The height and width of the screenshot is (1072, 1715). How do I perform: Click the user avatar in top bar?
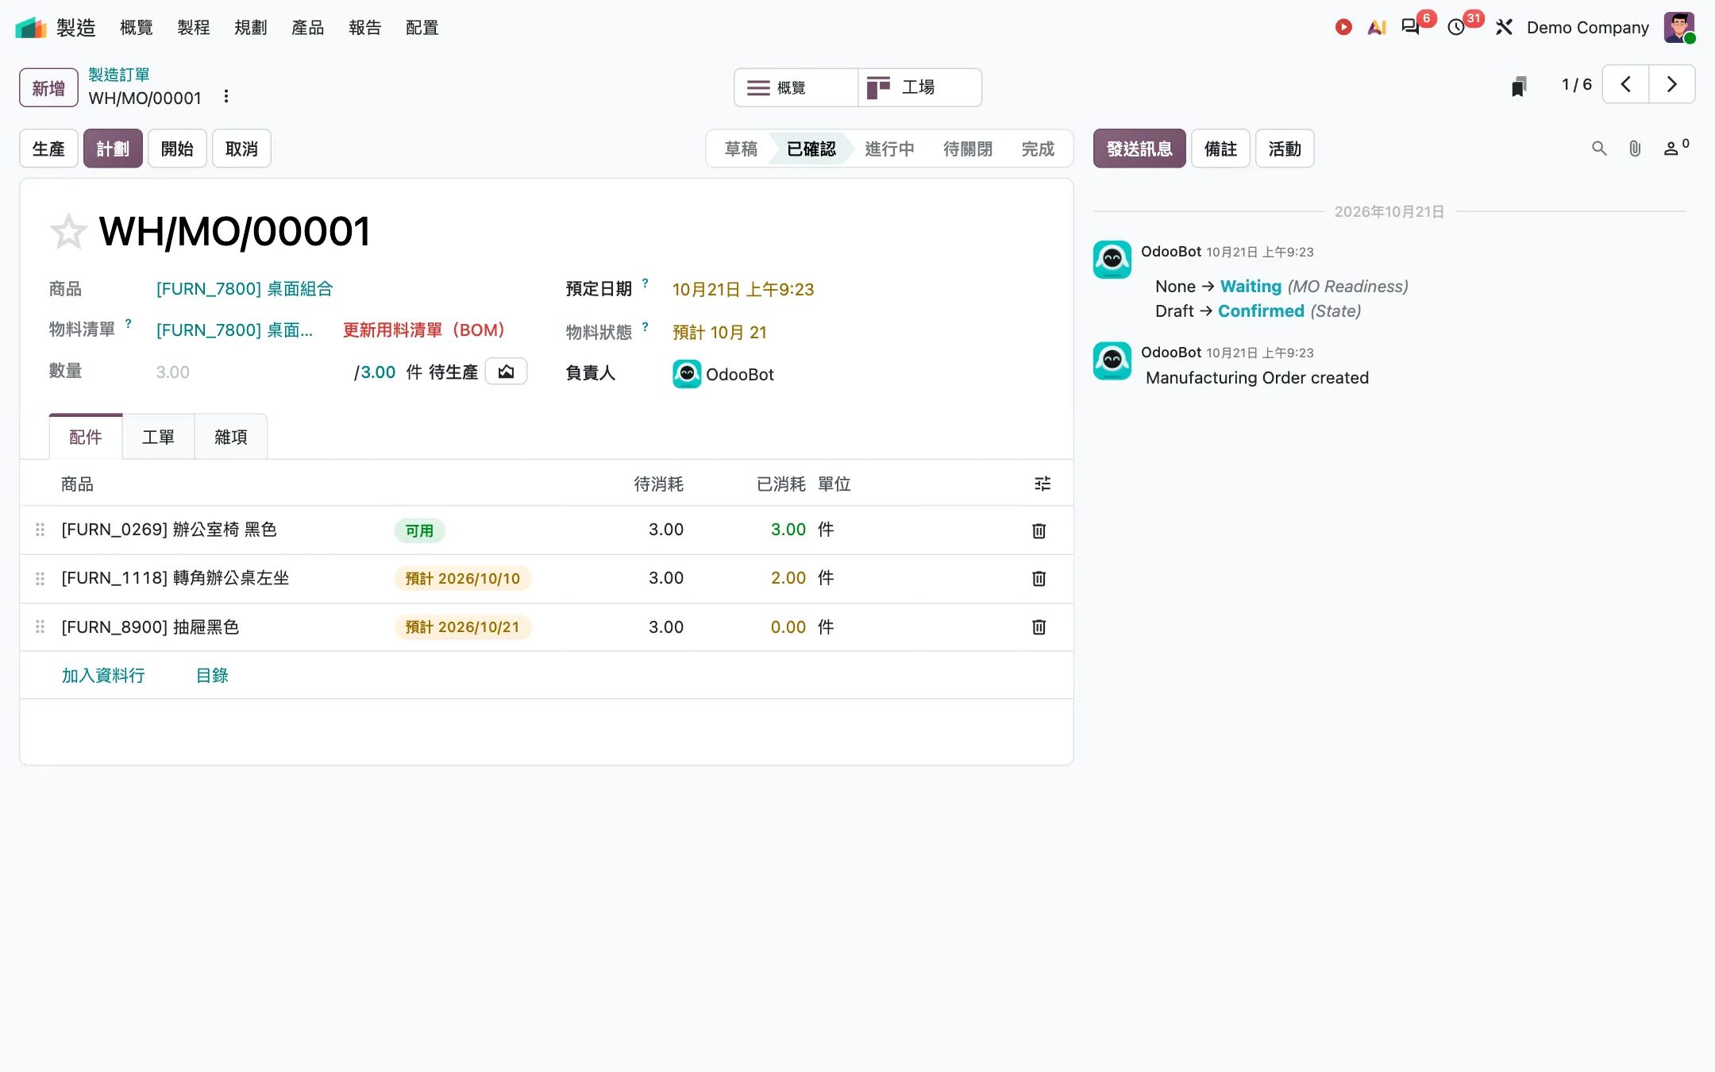tap(1679, 27)
